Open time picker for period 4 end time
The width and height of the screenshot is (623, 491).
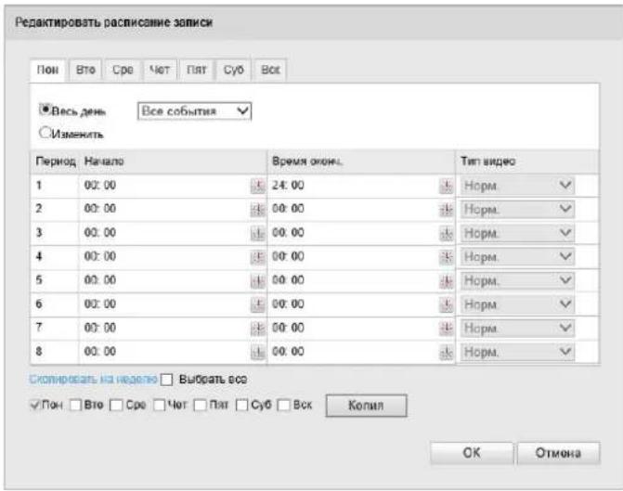[447, 257]
